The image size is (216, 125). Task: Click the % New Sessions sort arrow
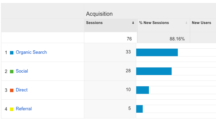[x=186, y=23]
